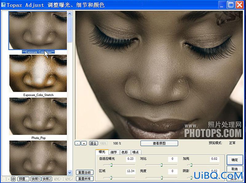
Task: Click the 亮度 value field
Action: pos(173,171)
